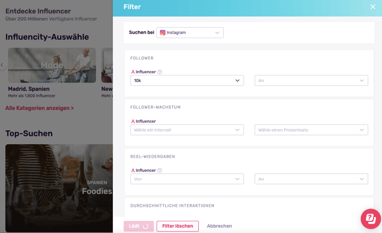Open 'Wähle ein Intervall' dropdown
Screen dimensions: 382x233
click(187, 130)
